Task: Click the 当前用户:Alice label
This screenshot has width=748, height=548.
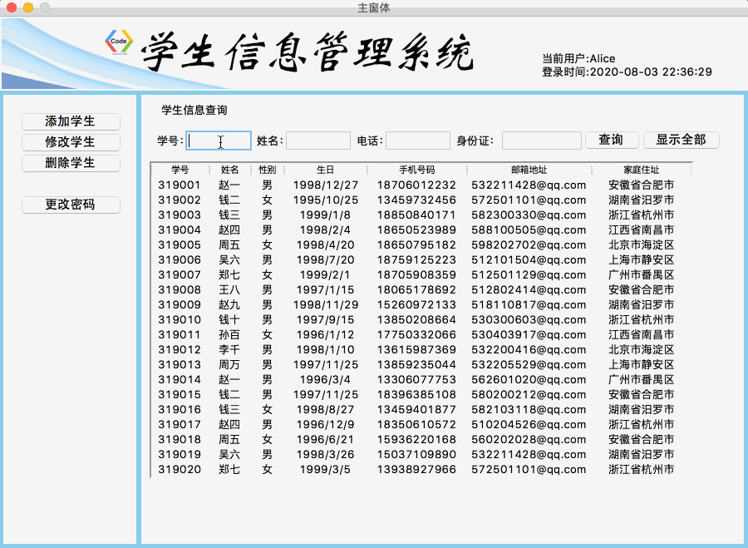Action: pos(578,59)
